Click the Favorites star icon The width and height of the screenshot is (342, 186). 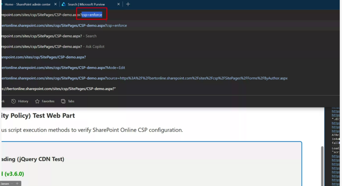[37, 101]
